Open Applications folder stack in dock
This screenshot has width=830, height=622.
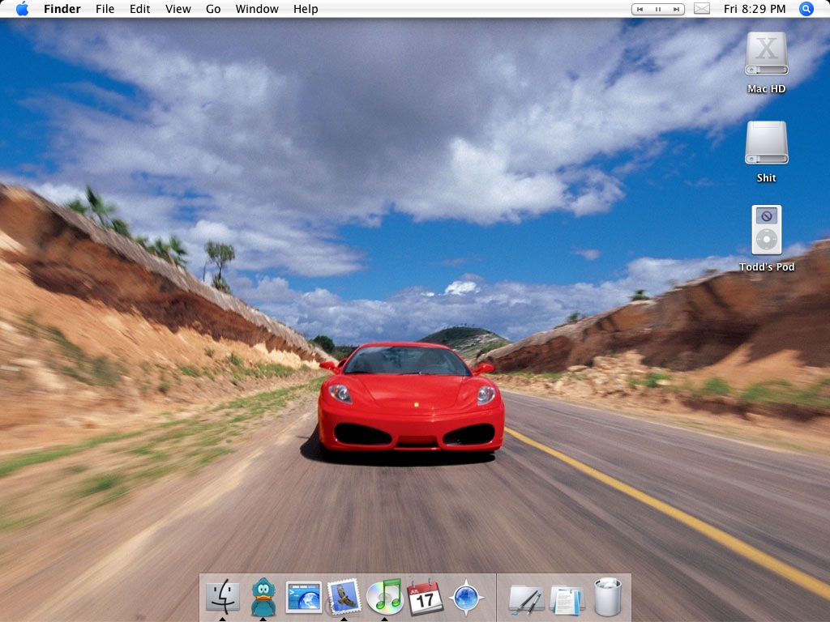[526, 599]
